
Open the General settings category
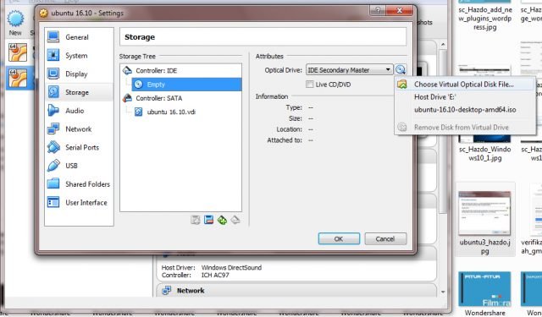click(x=79, y=37)
